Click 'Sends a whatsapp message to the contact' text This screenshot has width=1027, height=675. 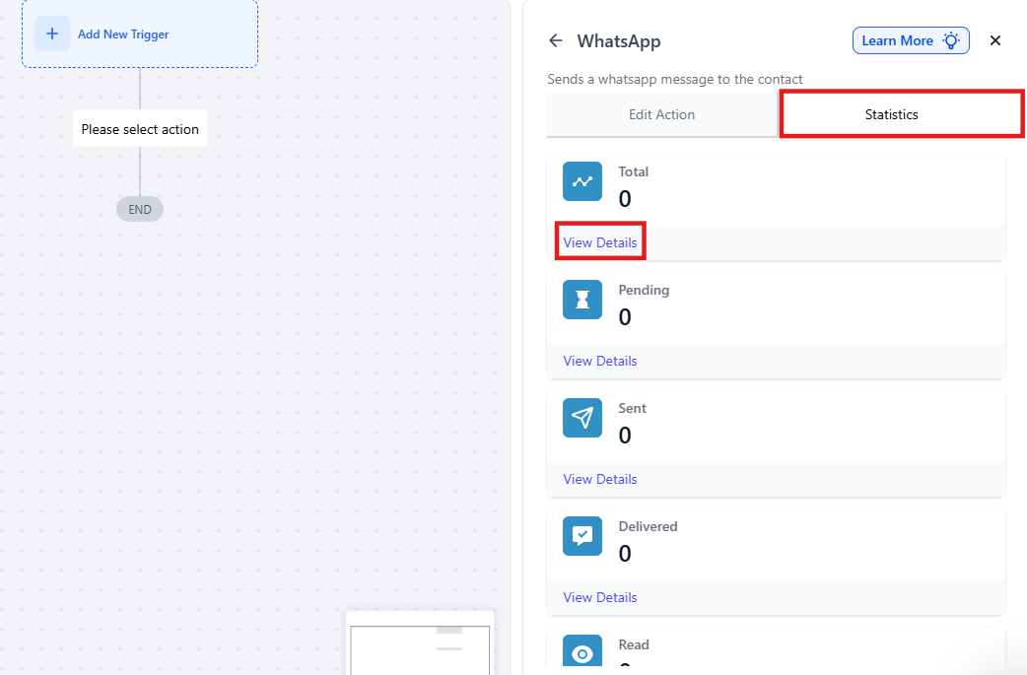(674, 79)
